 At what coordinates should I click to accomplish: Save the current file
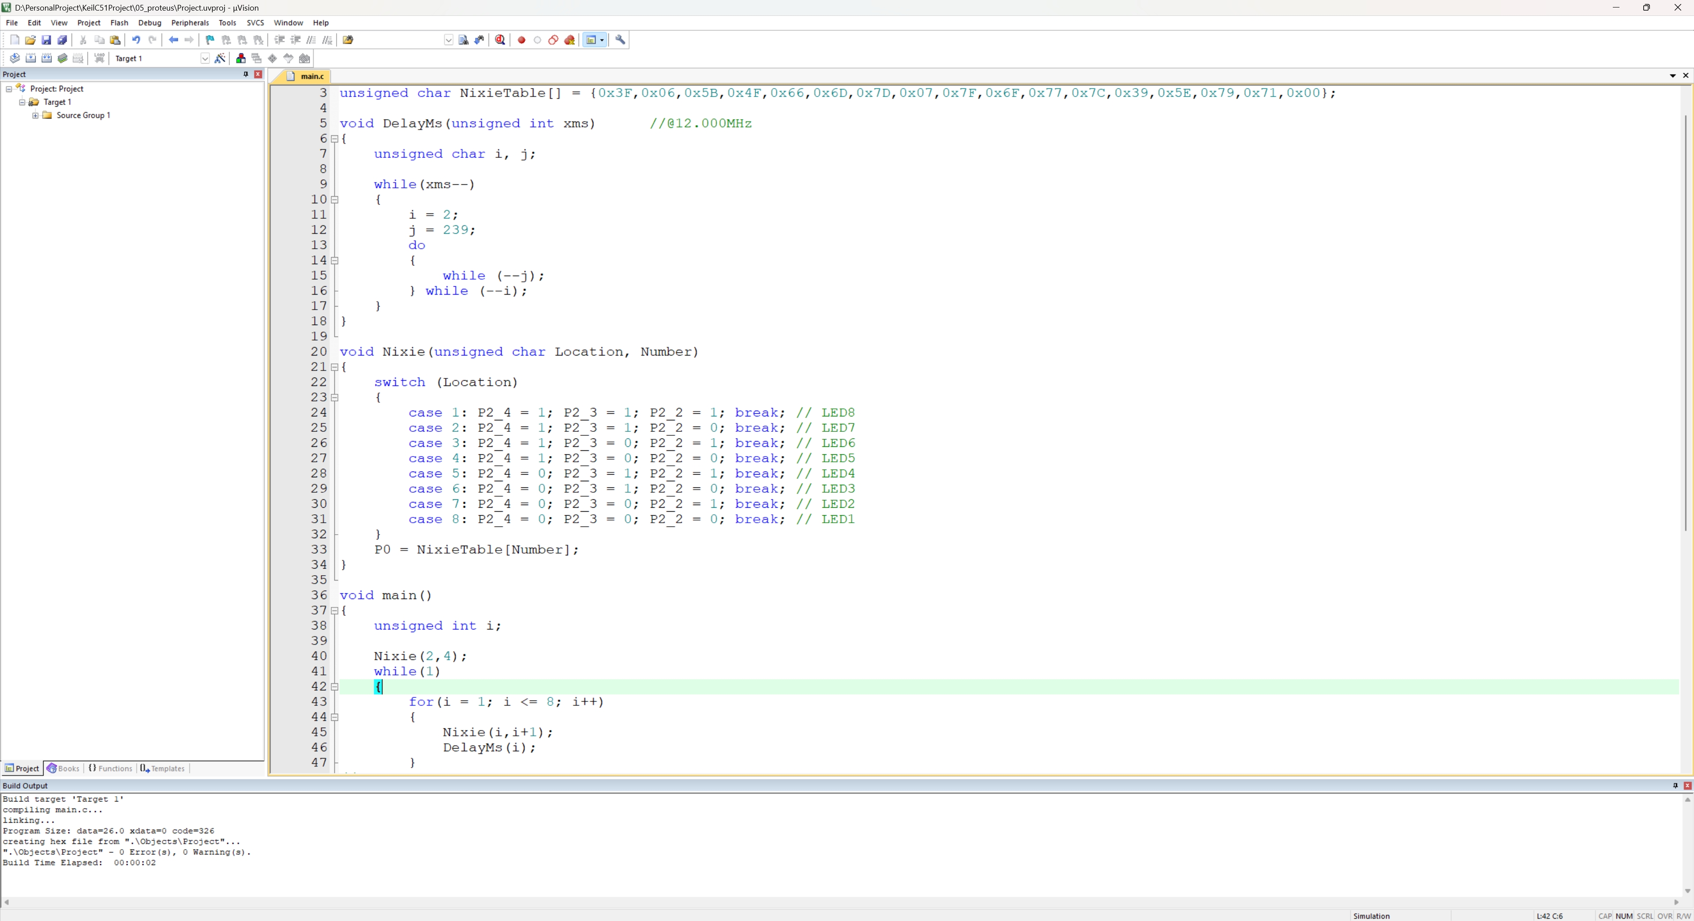point(46,40)
